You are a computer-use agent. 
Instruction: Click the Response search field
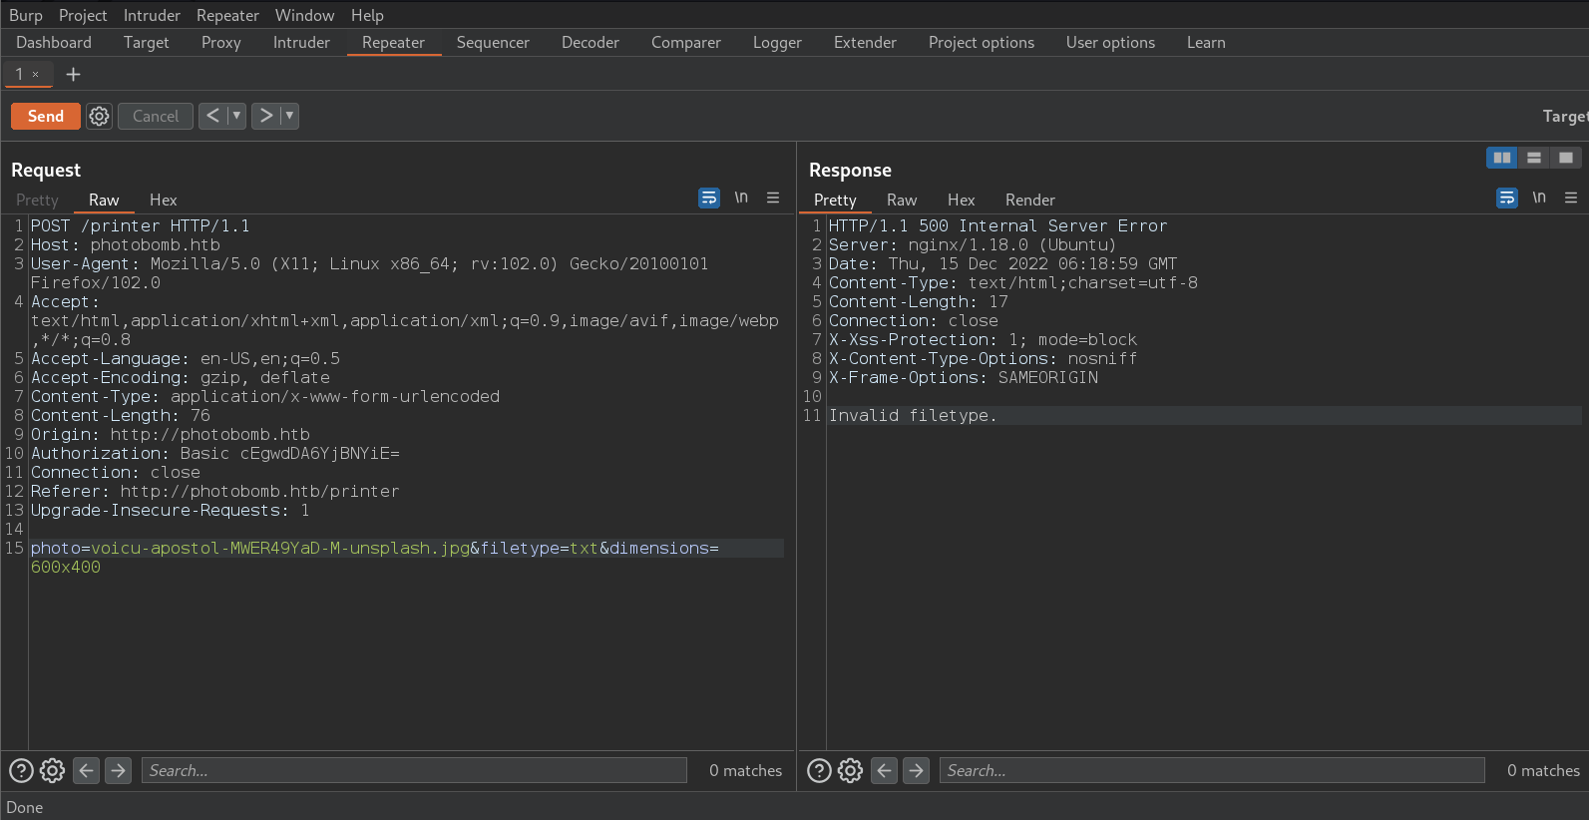1212,770
